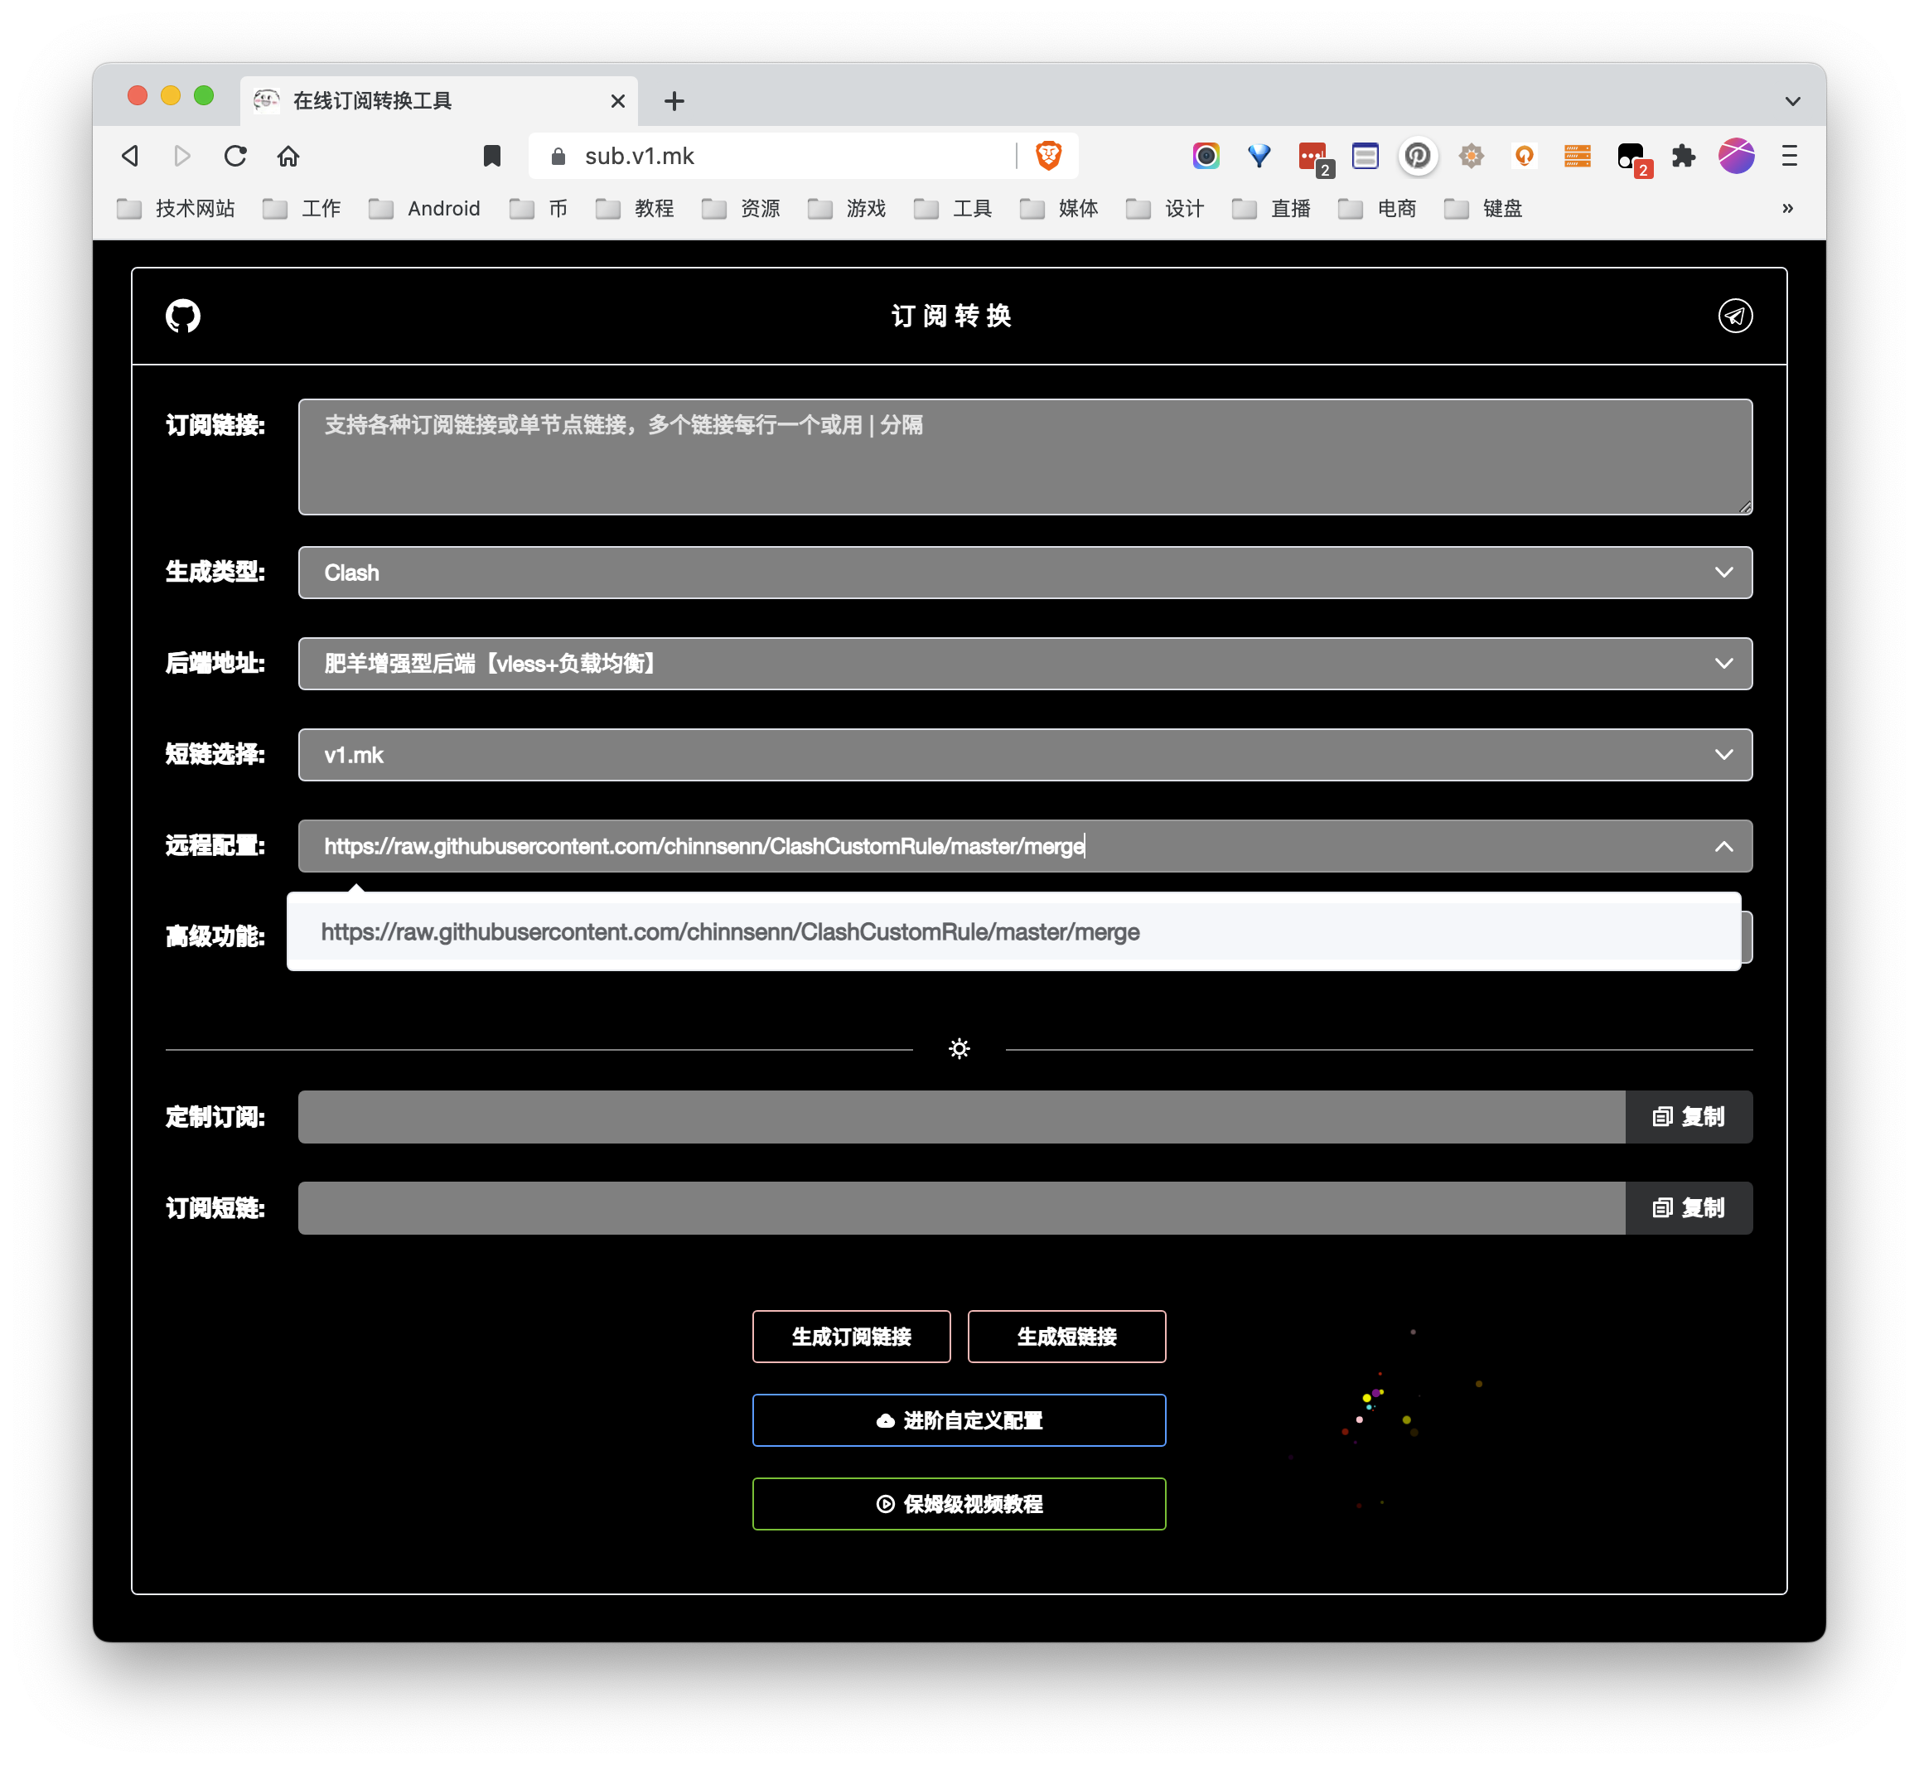The height and width of the screenshot is (1765, 1919).
Task: Click the 生成短链接 button
Action: click(x=1066, y=1336)
